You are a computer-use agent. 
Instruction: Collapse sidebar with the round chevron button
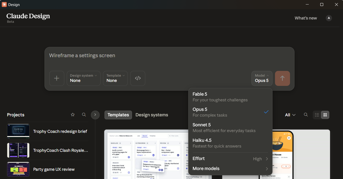pyautogui.click(x=95, y=115)
